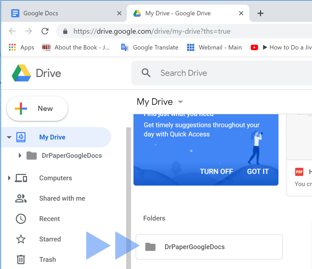Viewport: 312px width, 269px height.
Task: Click the PDF file icon in the side panel
Action: tap(300, 172)
